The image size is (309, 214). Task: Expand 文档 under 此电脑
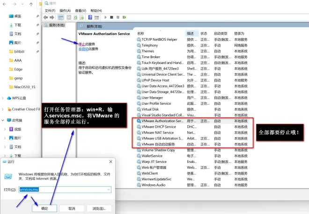click(x=5, y=147)
